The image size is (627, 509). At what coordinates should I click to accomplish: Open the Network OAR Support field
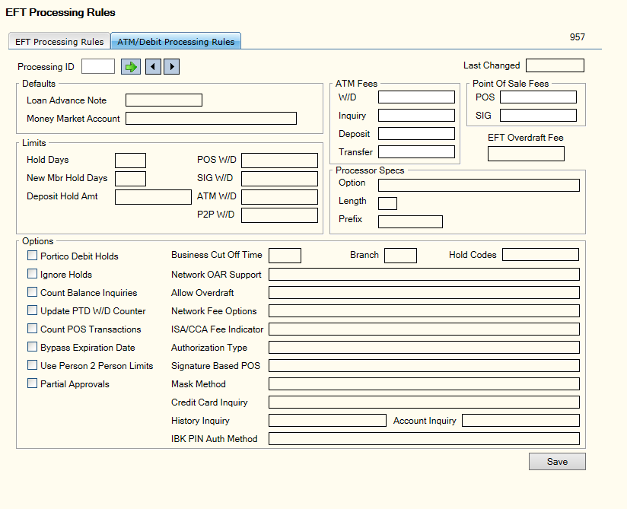pos(425,275)
